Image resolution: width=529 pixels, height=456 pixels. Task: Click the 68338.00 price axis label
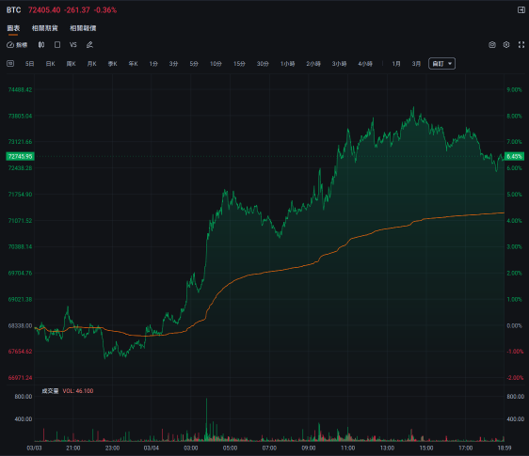point(21,325)
